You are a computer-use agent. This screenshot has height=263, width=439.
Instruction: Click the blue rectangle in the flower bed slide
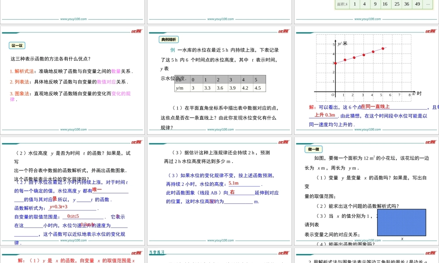pyautogui.click(x=401, y=222)
